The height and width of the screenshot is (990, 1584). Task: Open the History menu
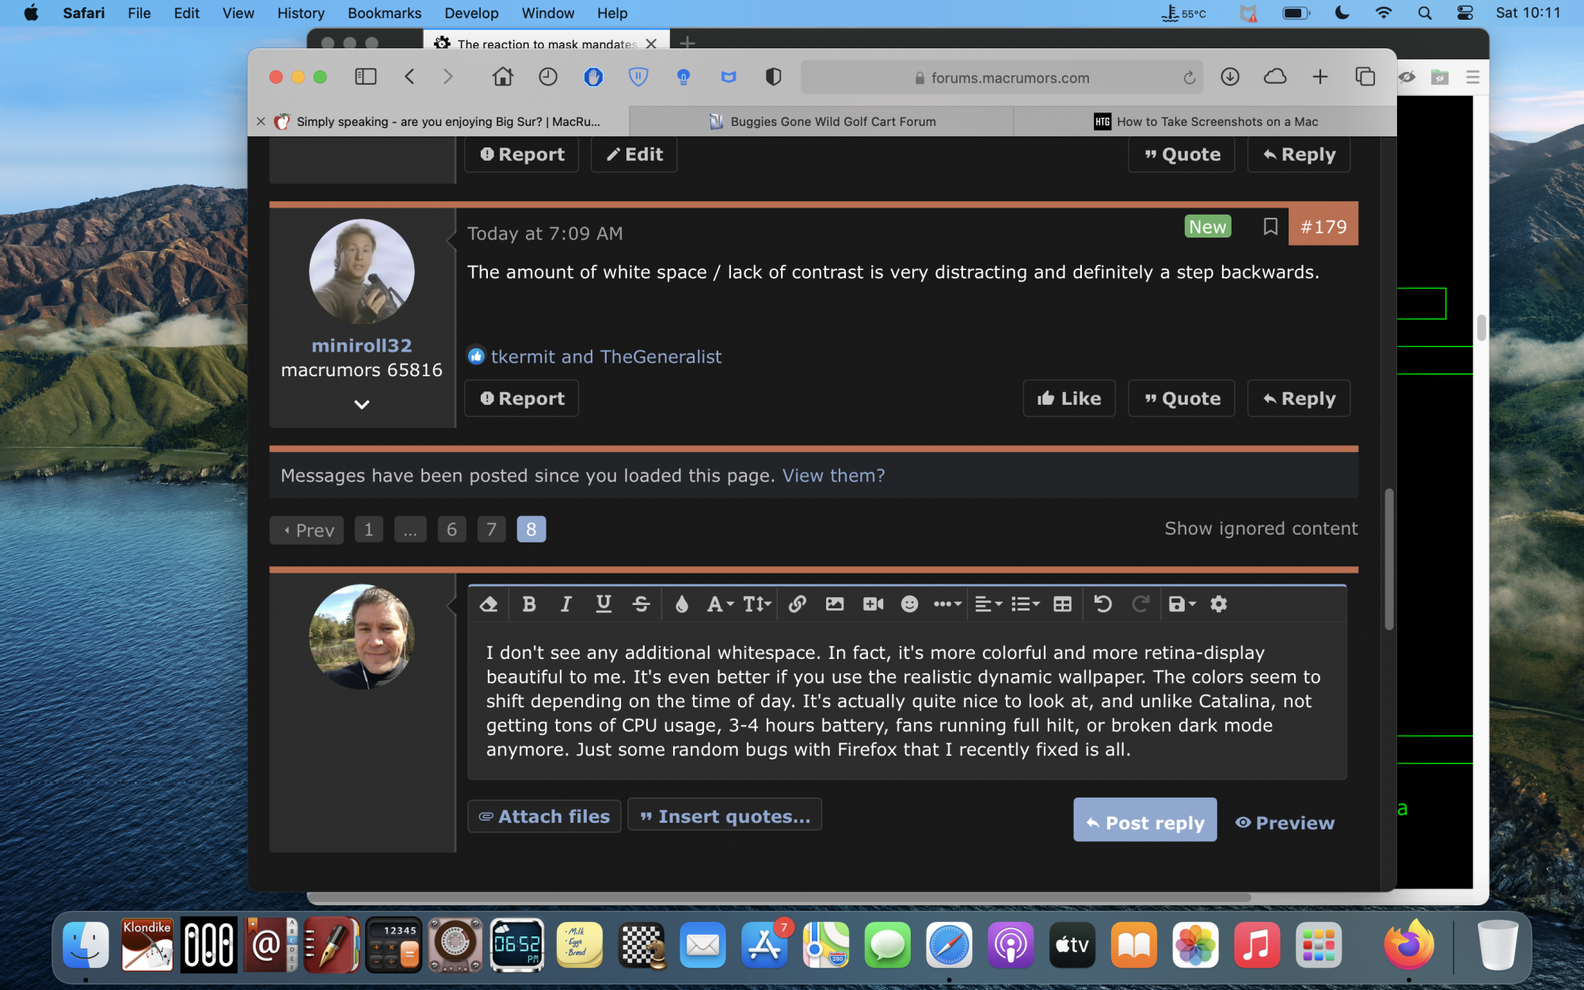point(300,13)
